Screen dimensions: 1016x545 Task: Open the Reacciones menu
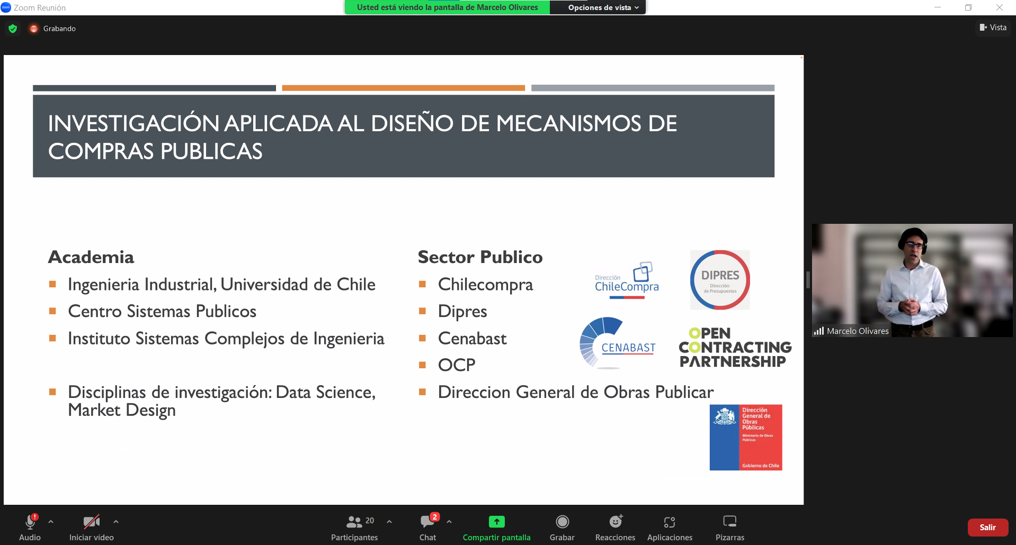615,528
